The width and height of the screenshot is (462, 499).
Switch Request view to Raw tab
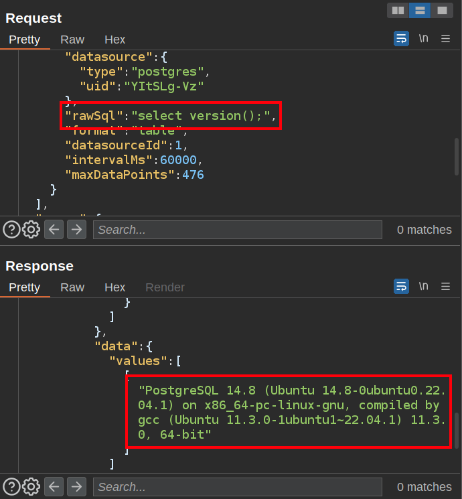(72, 40)
